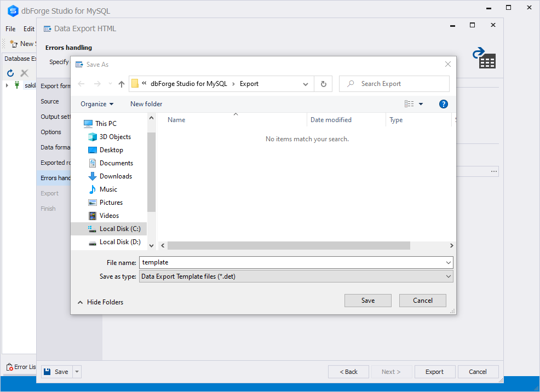Click the browse ellipsis button in wizard
The width and height of the screenshot is (540, 392).
coord(494,171)
